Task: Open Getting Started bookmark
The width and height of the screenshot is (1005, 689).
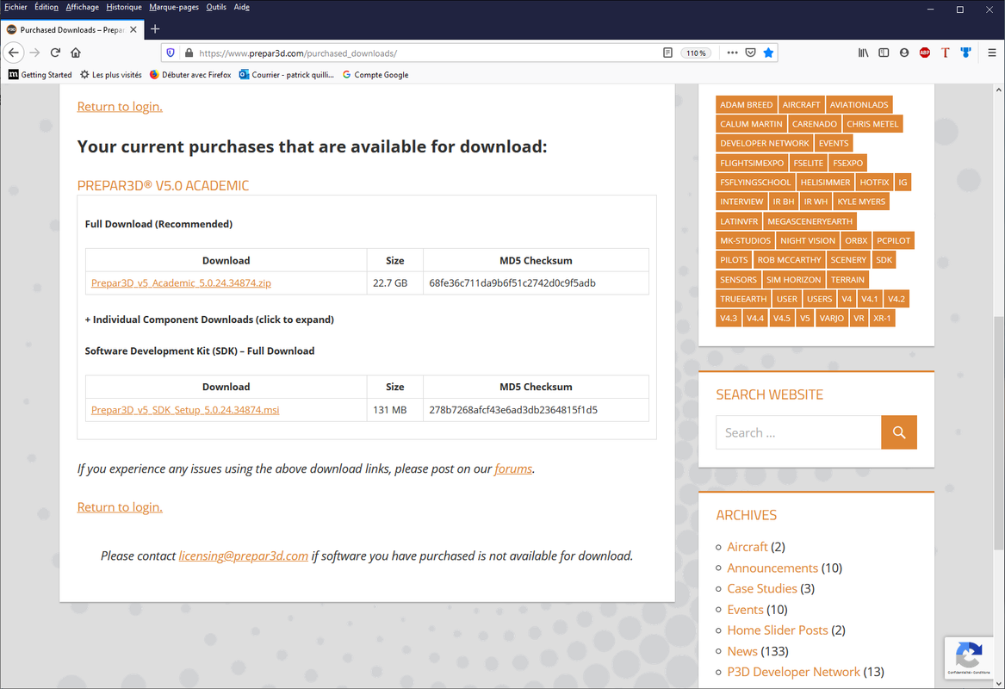Action: pyautogui.click(x=40, y=74)
